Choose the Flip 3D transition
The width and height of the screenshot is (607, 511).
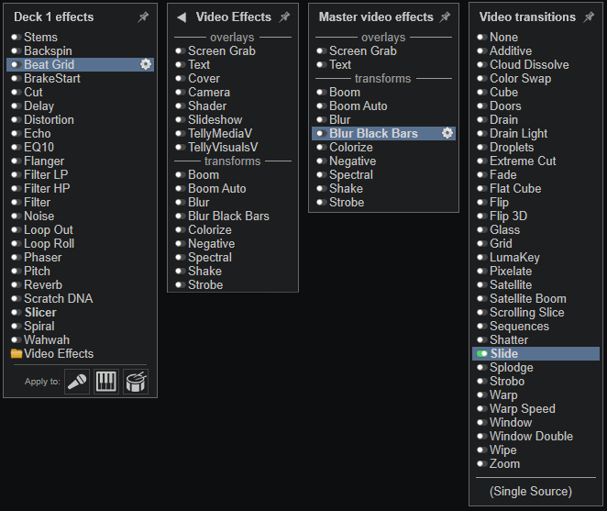tap(508, 216)
